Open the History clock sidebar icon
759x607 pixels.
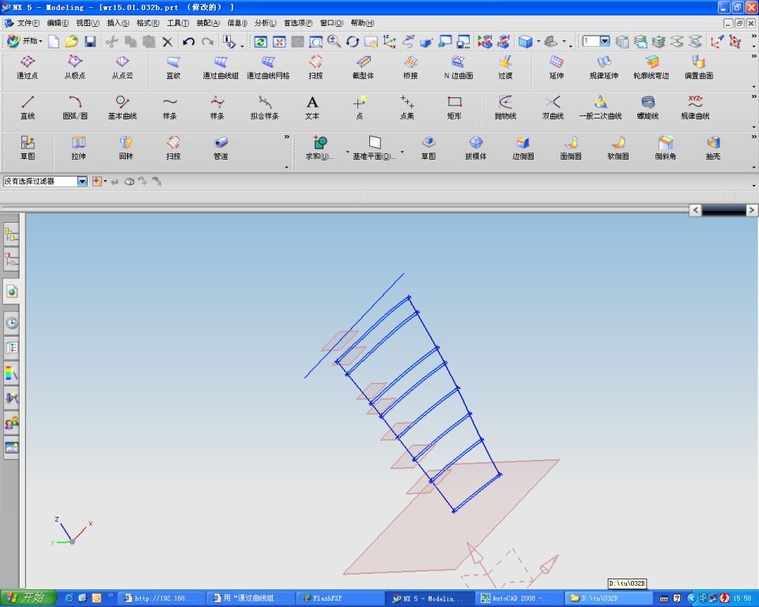point(12,322)
